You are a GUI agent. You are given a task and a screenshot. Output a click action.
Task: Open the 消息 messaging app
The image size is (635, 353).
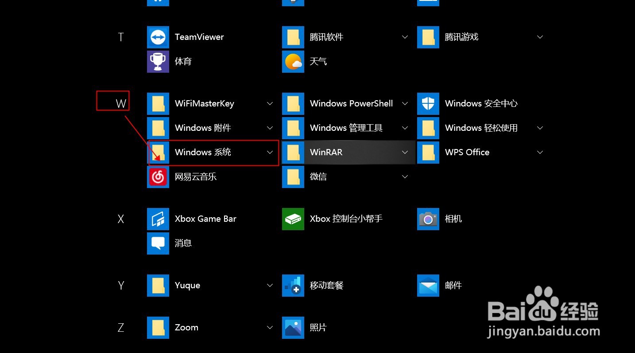[x=183, y=243]
